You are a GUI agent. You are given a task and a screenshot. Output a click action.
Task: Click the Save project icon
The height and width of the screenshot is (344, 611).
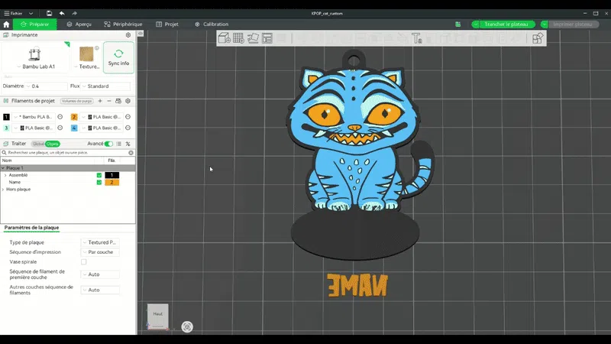click(x=49, y=13)
